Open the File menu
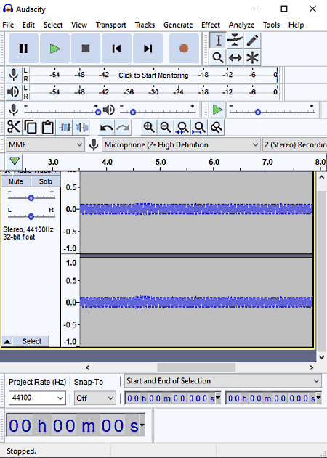327x458 pixels. [x=8, y=25]
